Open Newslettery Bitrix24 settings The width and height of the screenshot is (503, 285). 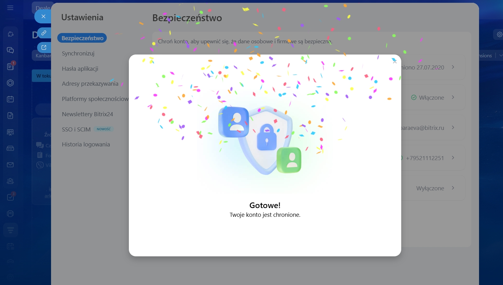(x=87, y=114)
